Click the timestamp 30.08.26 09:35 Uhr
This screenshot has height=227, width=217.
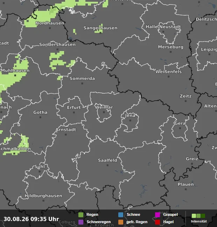click(31, 219)
